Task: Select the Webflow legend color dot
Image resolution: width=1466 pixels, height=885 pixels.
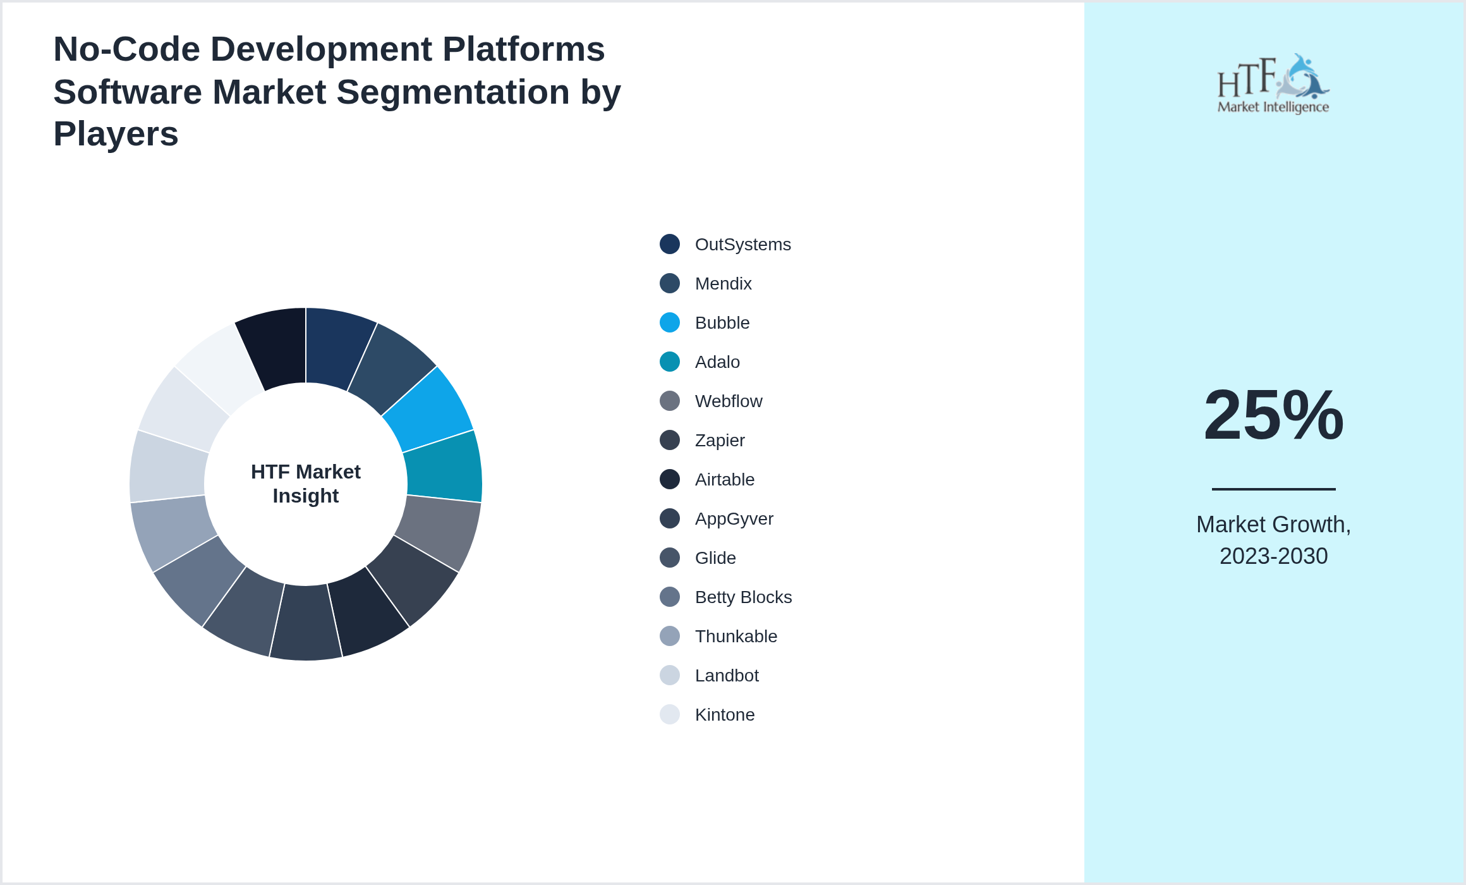Action: [669, 401]
